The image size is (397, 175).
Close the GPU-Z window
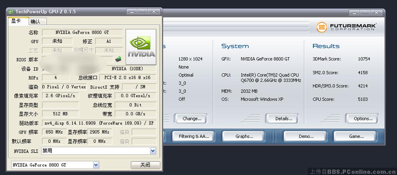coord(154,12)
